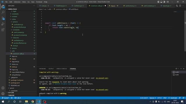
Task: Open the File menu
Action: 6,2
